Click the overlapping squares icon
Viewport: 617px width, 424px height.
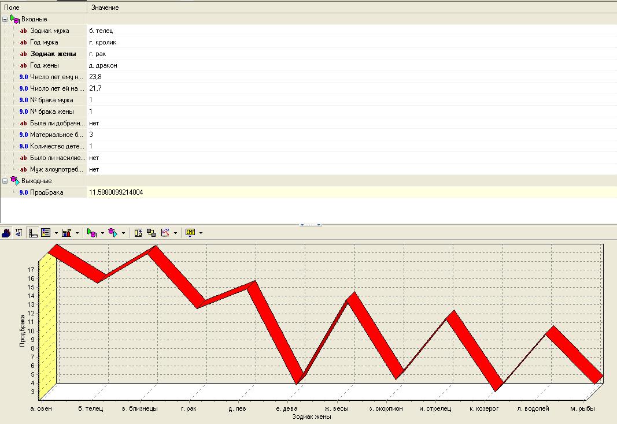click(152, 233)
